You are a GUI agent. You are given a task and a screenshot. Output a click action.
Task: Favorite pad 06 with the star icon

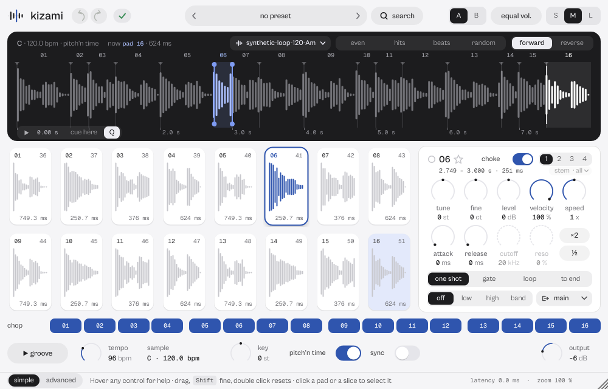458,159
